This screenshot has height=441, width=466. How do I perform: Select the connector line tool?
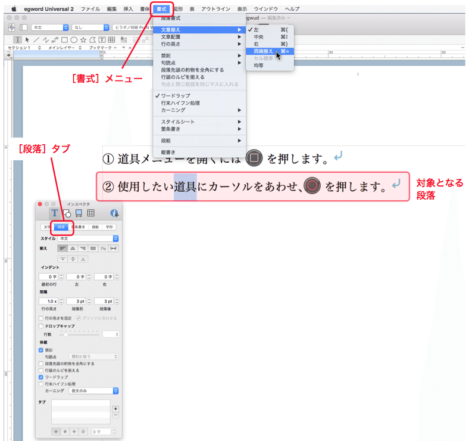(x=55, y=39)
